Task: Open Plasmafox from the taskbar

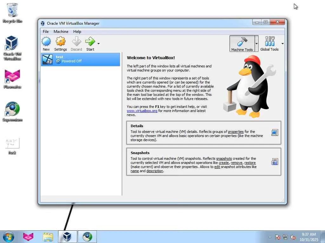Action: (28, 237)
